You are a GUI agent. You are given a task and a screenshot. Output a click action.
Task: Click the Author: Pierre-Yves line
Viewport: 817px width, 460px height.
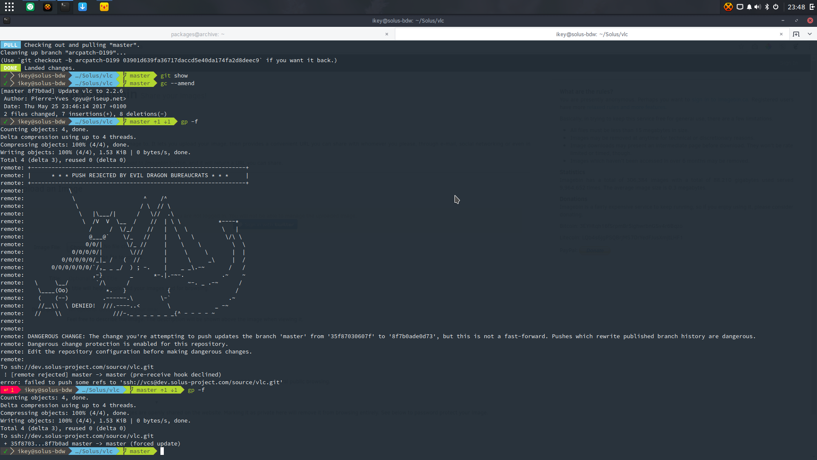[65, 98]
